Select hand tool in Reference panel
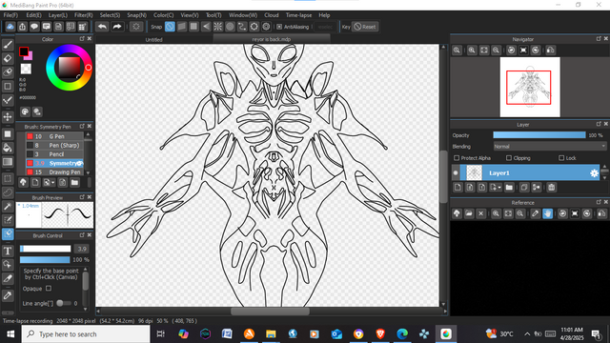 click(547, 213)
